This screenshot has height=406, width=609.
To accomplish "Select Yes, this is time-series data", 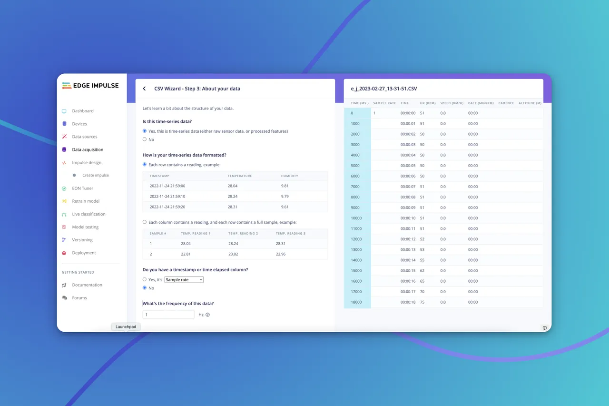I will point(144,131).
